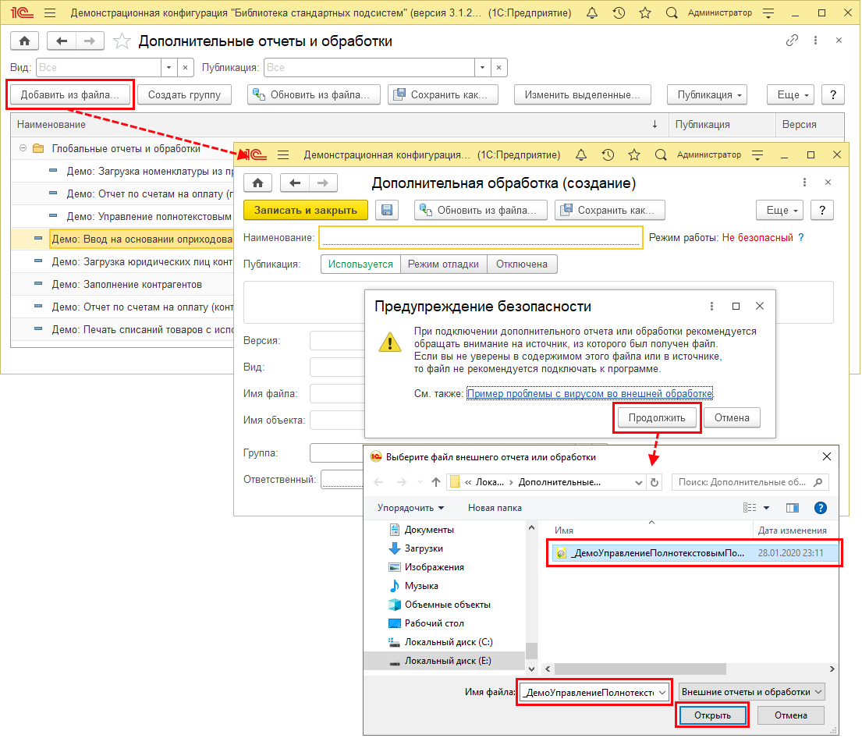Collapse the 'Глобальные отчеты и обработки' group
Viewport: 862px width, 738px height.
pyautogui.click(x=23, y=148)
